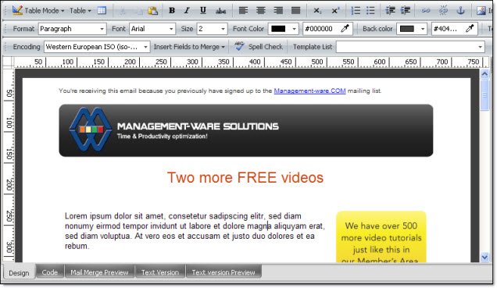
Task: Expand the Format Paragraph dropdown
Action: (102, 29)
